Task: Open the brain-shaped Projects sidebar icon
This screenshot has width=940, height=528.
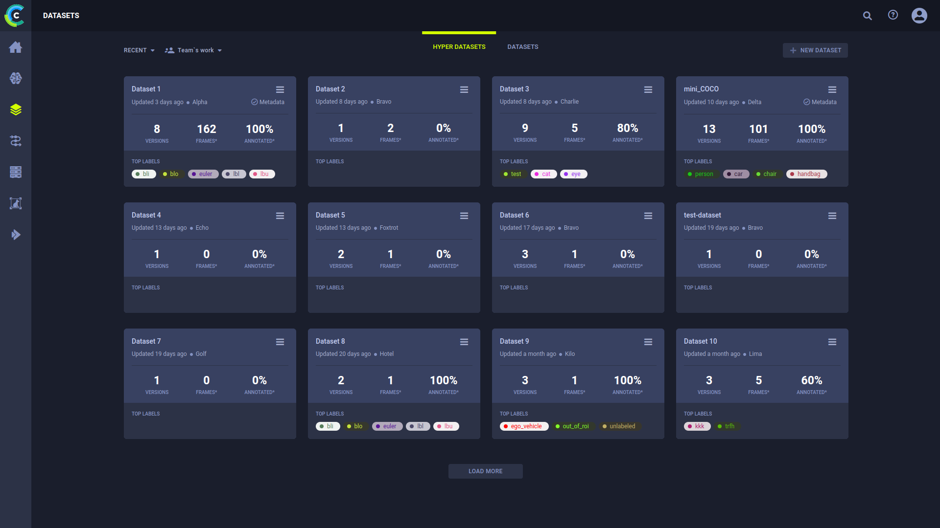Action: (16, 78)
